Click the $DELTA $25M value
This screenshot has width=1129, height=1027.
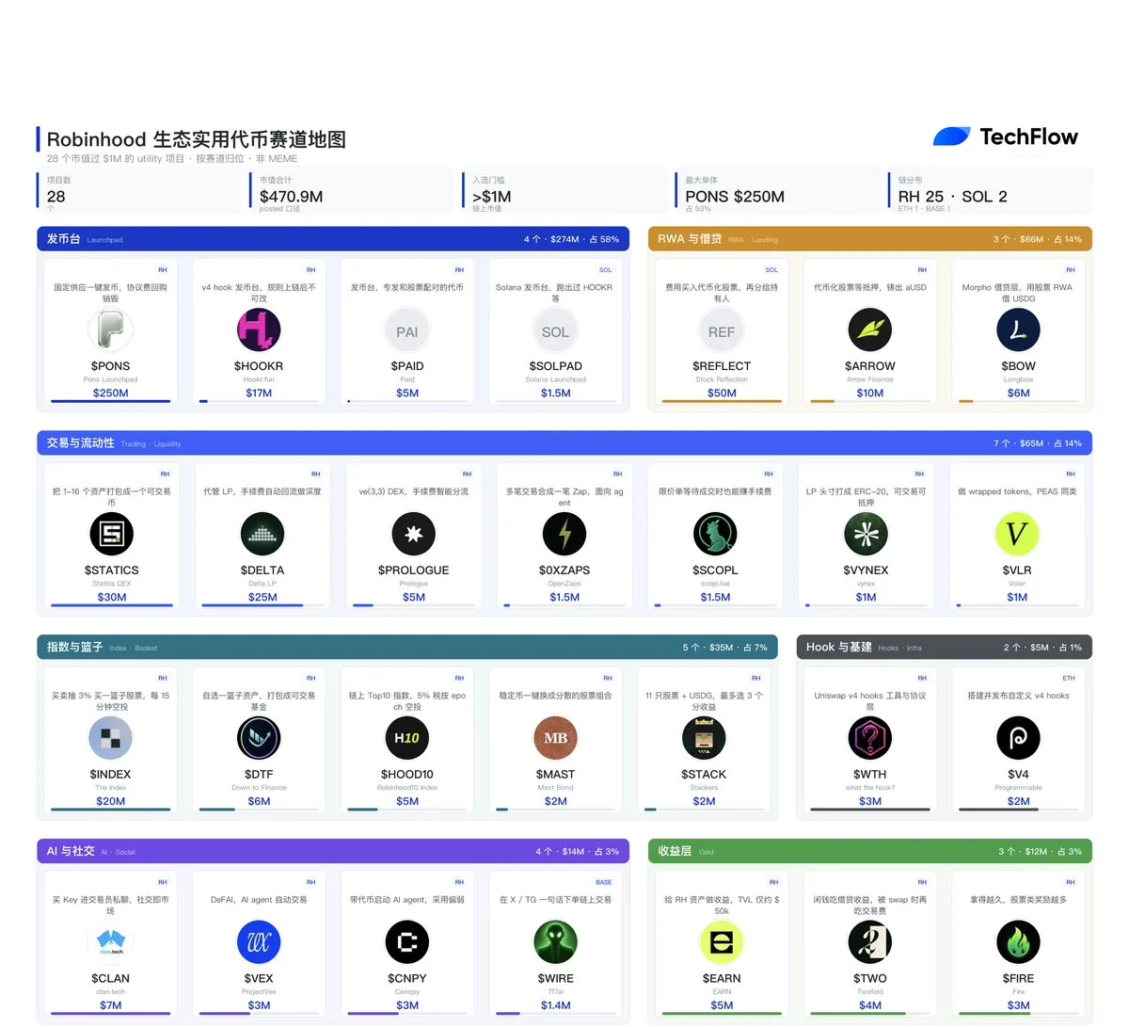point(262,597)
